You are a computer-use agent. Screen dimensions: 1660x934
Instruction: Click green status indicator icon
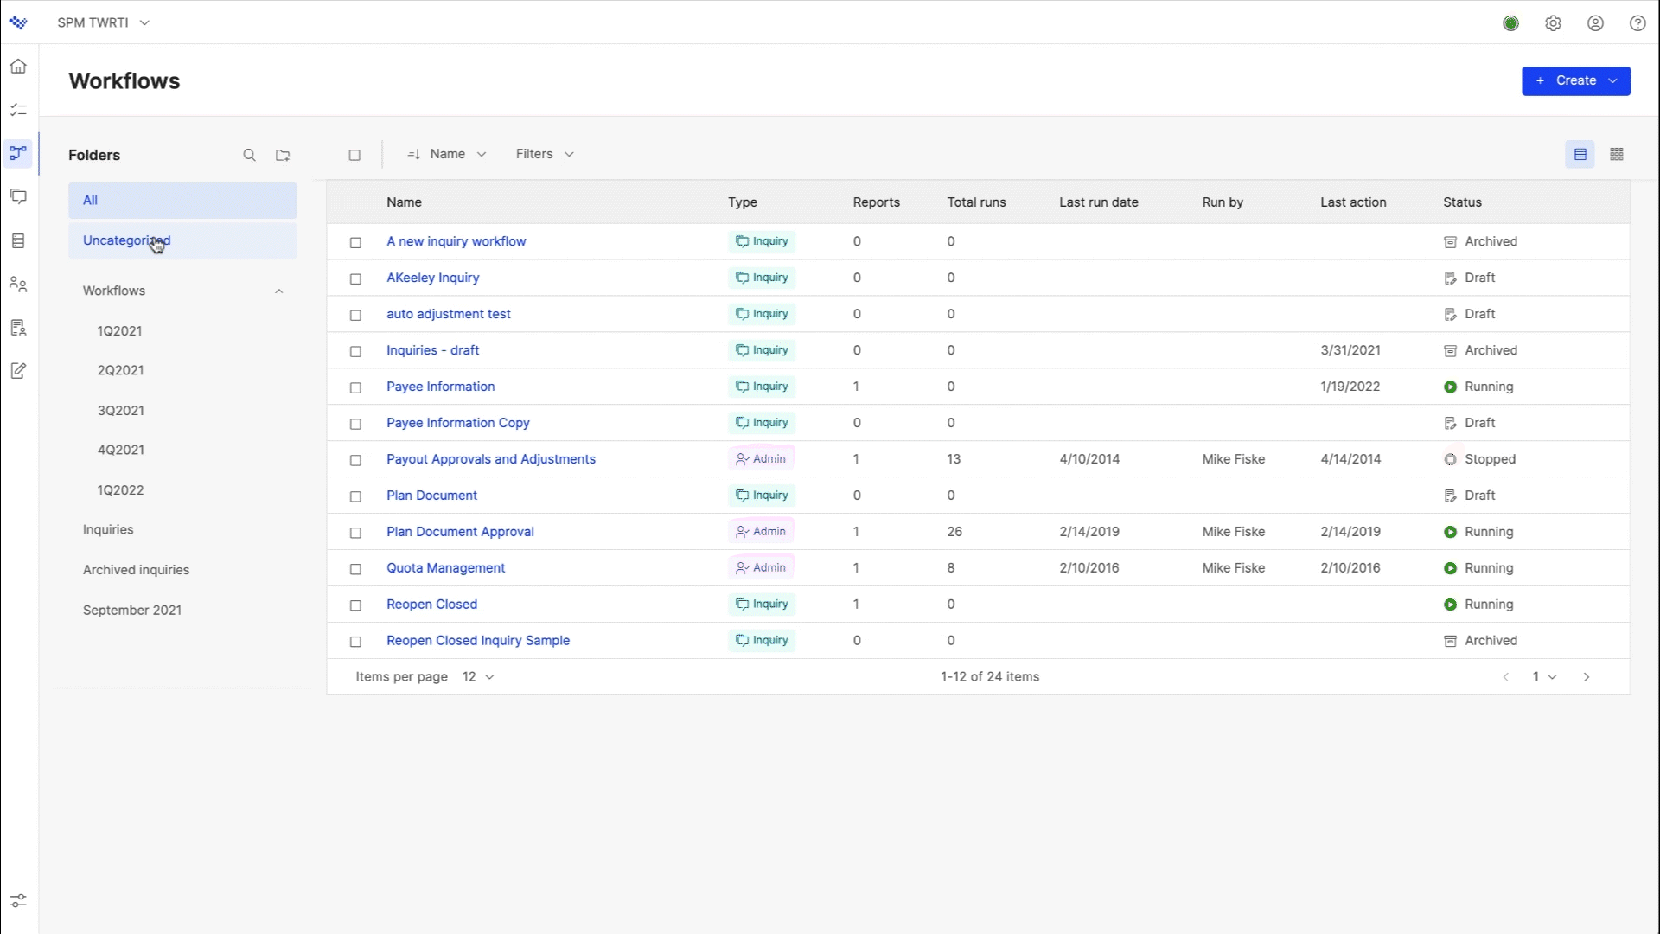pos(1510,23)
